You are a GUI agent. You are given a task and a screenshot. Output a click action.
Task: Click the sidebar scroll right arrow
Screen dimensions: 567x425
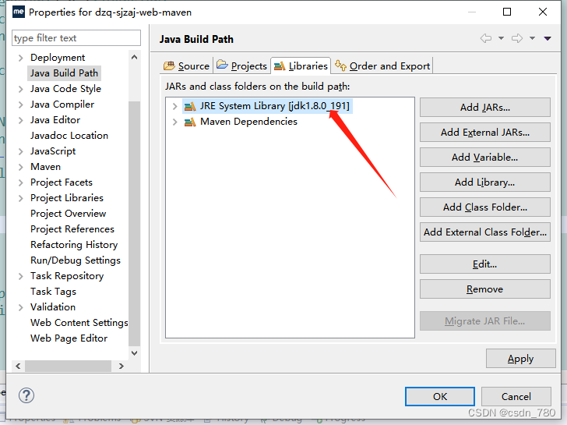point(121,366)
